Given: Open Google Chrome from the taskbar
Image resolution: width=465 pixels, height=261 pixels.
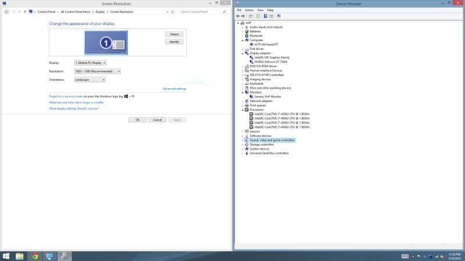Looking at the screenshot, I should pyautogui.click(x=35, y=256).
